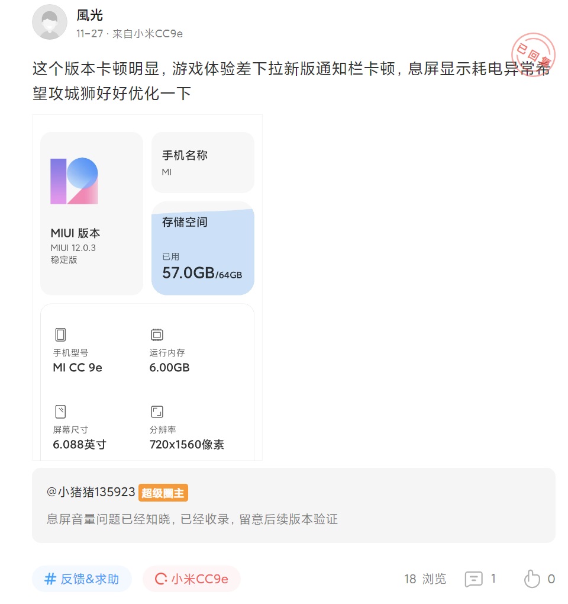Click the 18 浏览 view count
Viewport: 568px width, 604px height.
425,579
